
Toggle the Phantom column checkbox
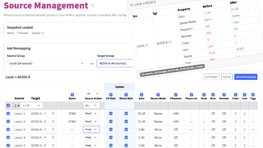coord(176,95)
